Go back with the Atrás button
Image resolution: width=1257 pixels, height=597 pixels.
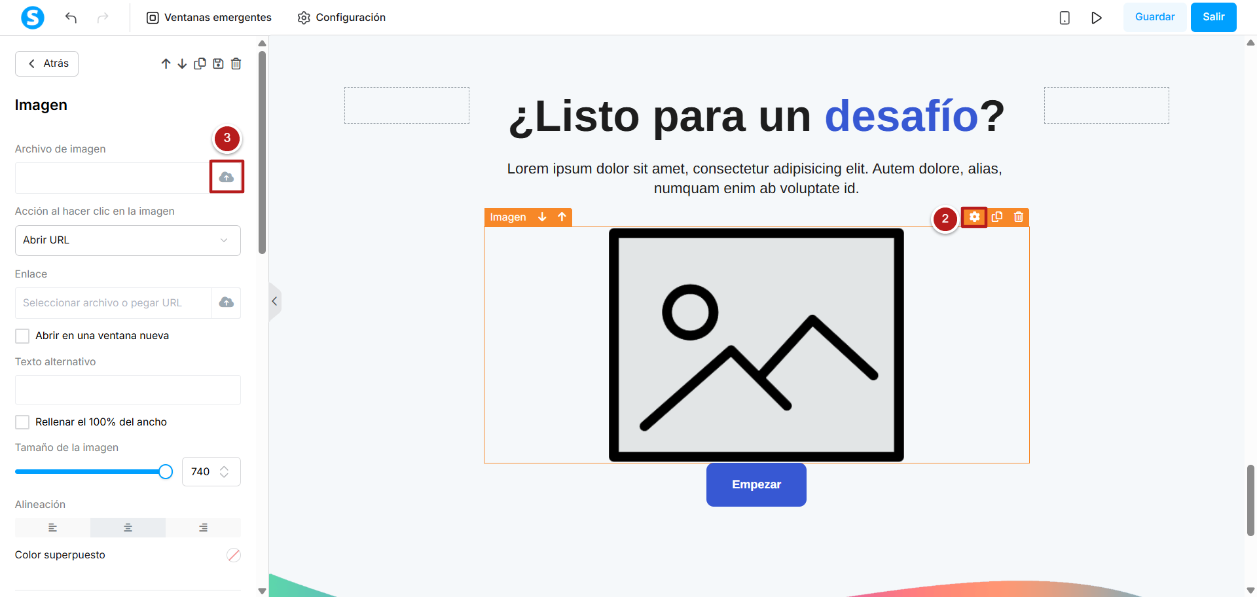pos(47,63)
